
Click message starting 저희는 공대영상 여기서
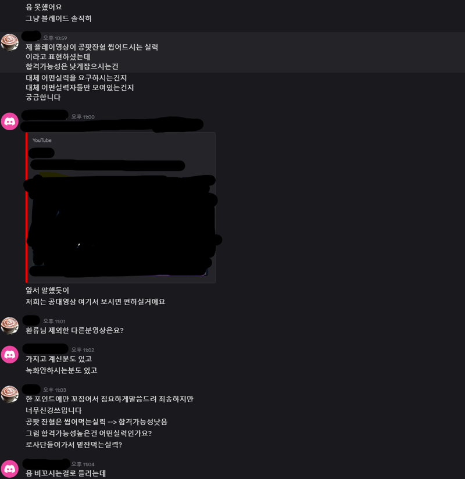coord(95,302)
